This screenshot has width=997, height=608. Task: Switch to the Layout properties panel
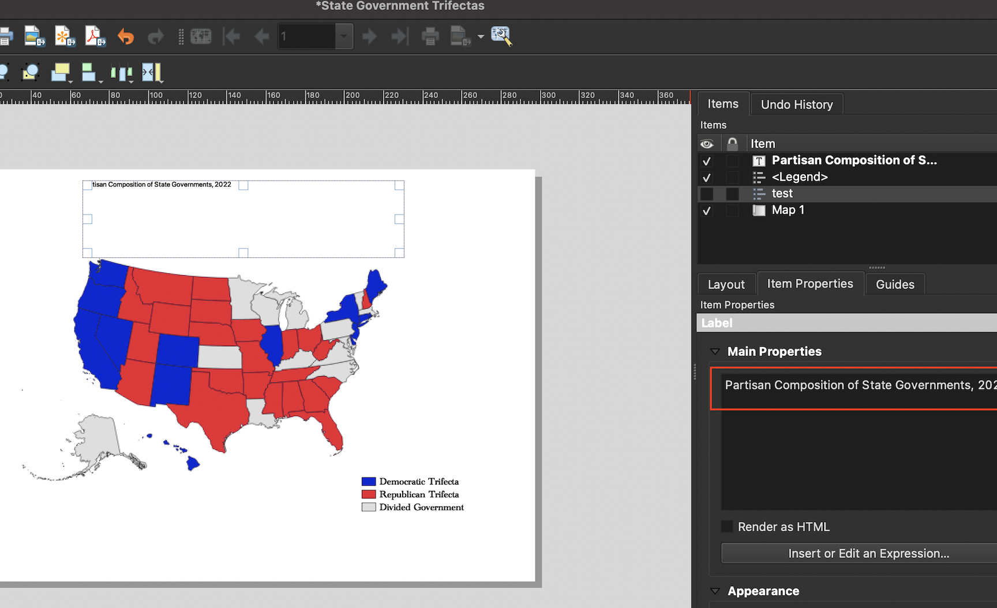(x=726, y=284)
